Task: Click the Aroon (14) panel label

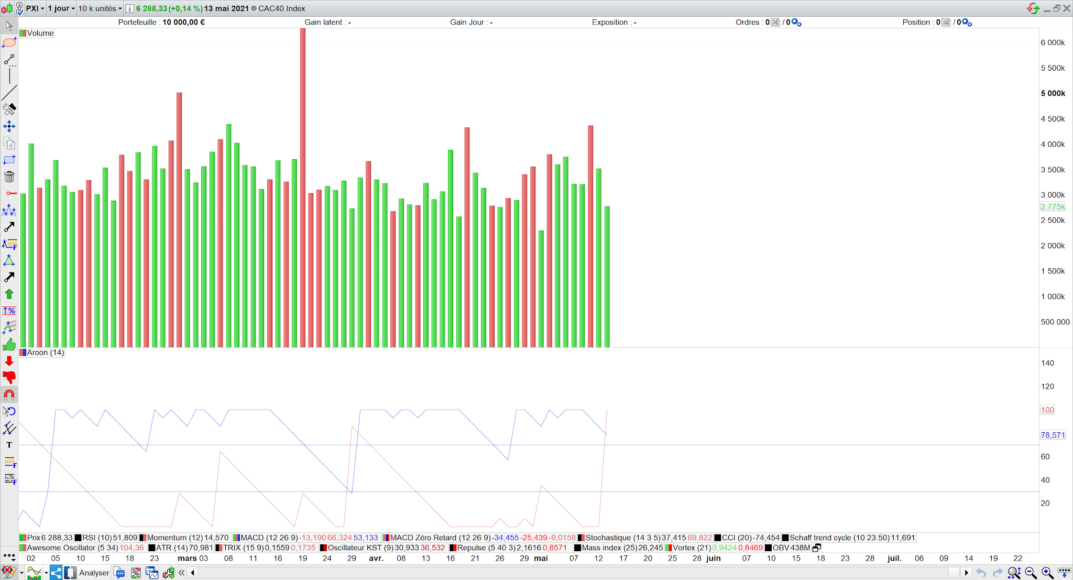Action: click(42, 353)
